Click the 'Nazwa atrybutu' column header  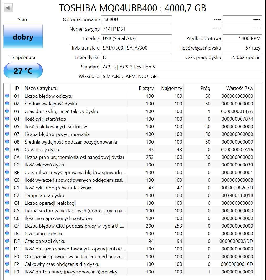coord(75,88)
